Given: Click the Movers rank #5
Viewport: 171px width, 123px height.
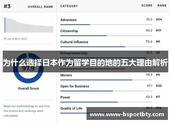Looking at the screenshot, I should point(158,75).
